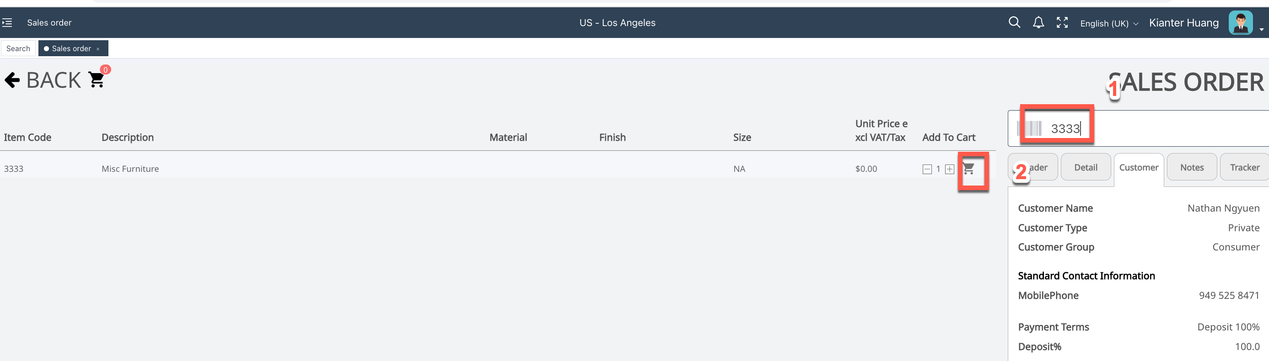Image resolution: width=1269 pixels, height=361 pixels.
Task: Add item 3333 to cart
Action: click(x=968, y=169)
